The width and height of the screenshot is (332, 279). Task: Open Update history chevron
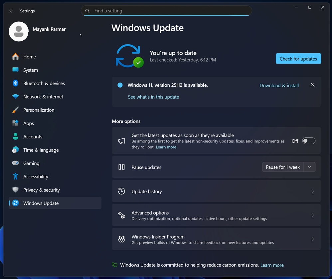(312, 191)
